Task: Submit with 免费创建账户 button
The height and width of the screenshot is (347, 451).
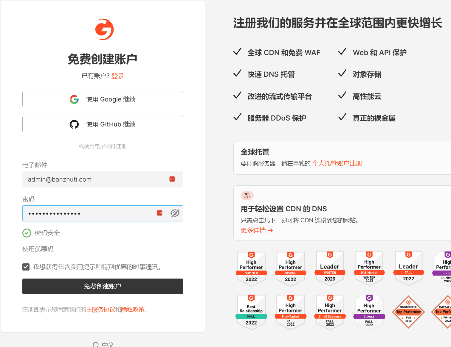Action: (x=103, y=286)
